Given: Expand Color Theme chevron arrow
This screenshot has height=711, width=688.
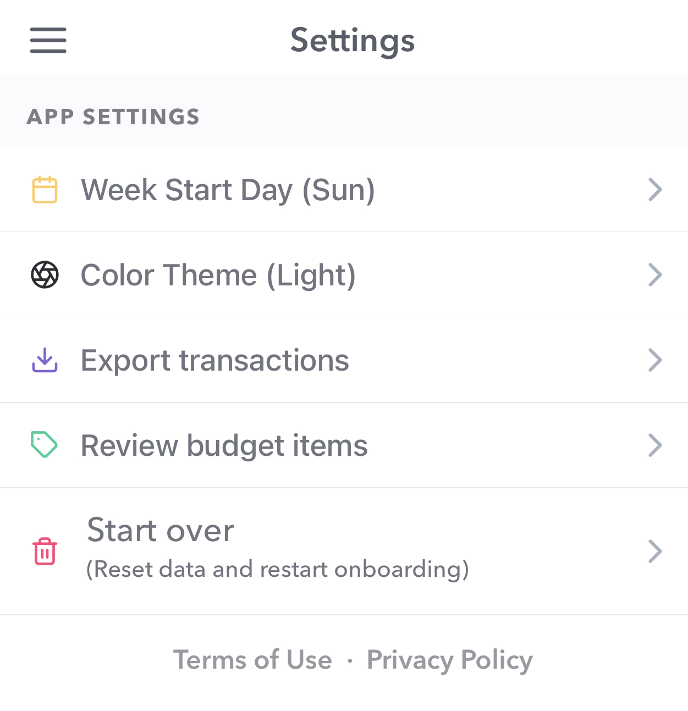Looking at the screenshot, I should tap(655, 274).
